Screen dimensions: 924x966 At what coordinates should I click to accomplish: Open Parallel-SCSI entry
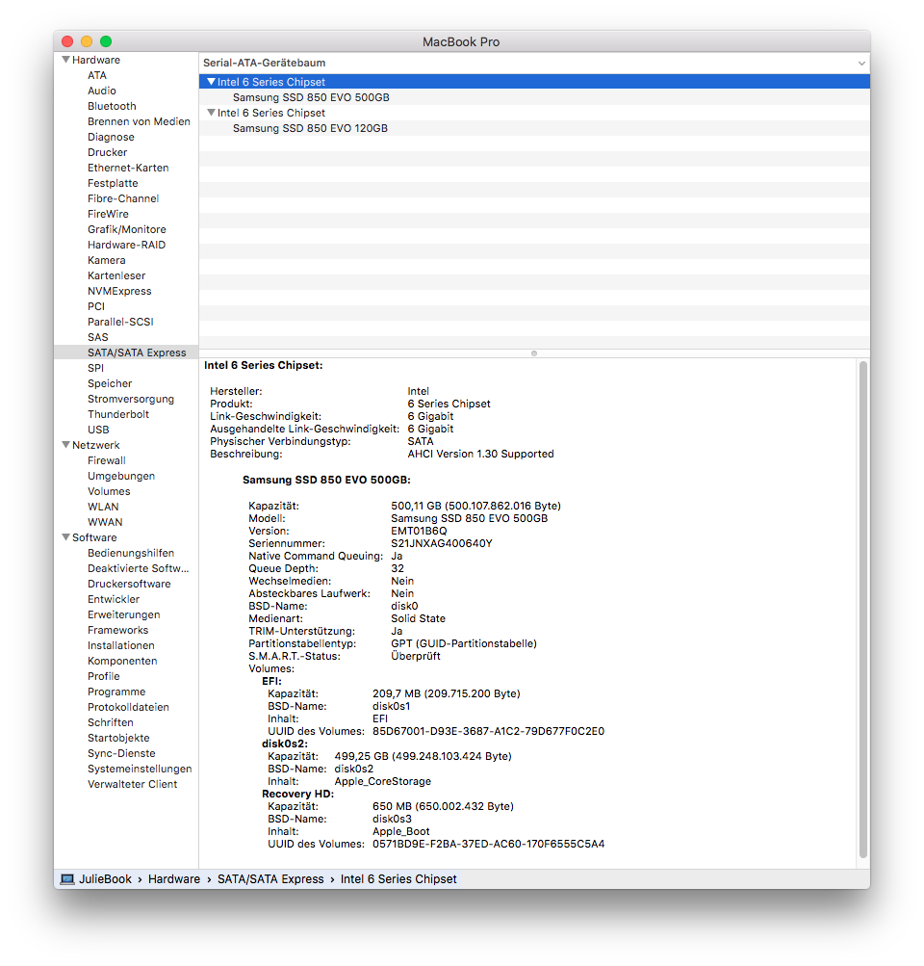tap(120, 322)
